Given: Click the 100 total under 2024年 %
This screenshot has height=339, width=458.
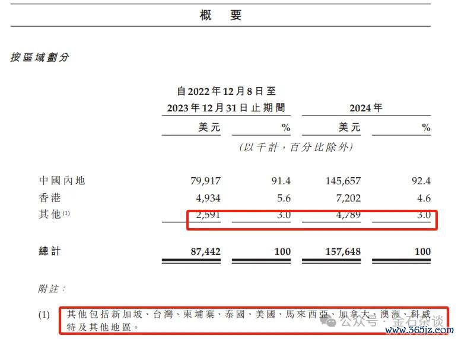Looking at the screenshot, I should (422, 252).
